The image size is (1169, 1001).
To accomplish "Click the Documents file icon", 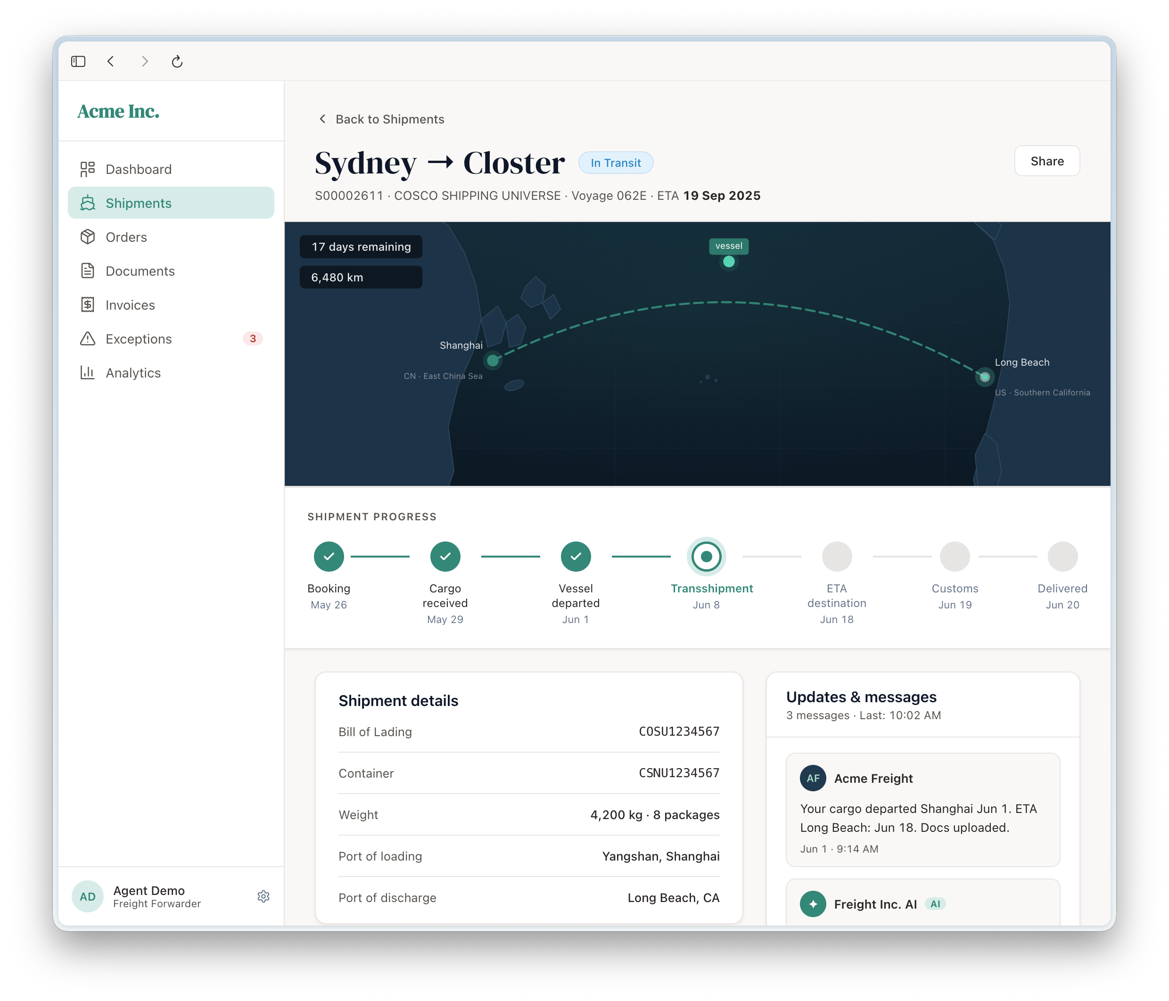I will (x=88, y=271).
